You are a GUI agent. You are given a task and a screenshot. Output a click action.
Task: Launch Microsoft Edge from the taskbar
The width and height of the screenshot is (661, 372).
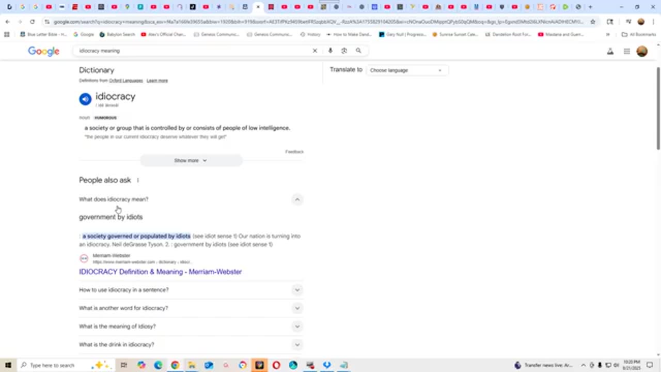[x=158, y=365]
